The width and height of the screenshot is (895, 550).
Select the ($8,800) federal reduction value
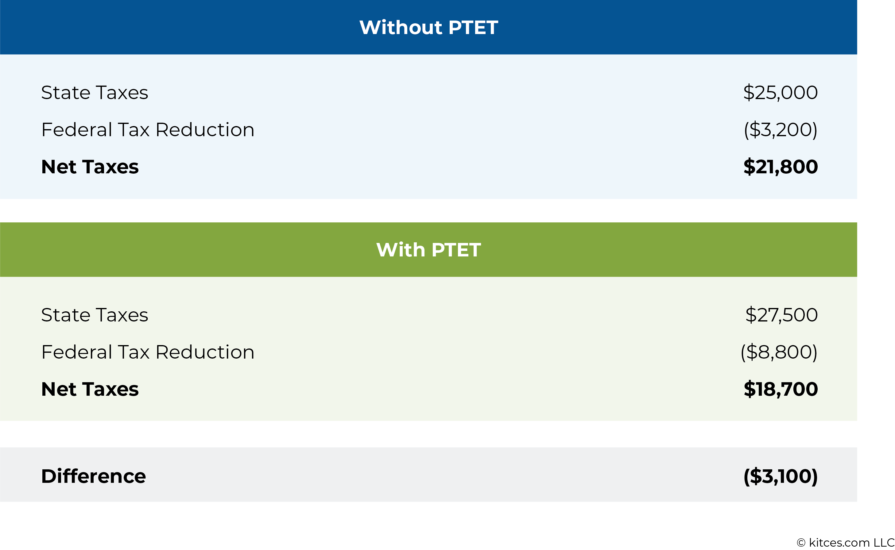click(779, 352)
